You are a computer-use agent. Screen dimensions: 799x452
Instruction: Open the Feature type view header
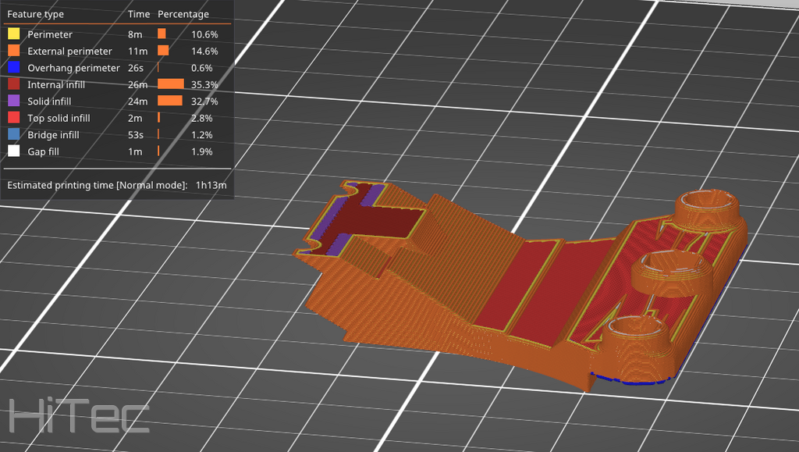click(36, 14)
